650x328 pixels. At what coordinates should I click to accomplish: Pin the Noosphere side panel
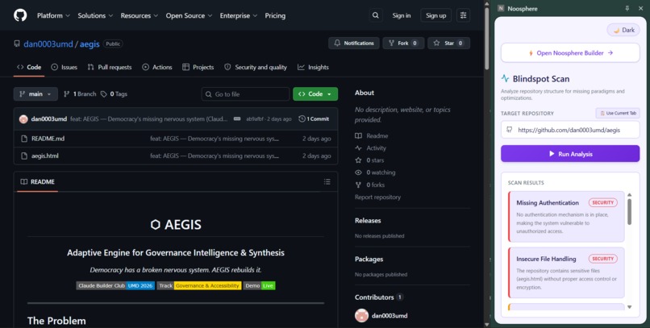tap(627, 8)
